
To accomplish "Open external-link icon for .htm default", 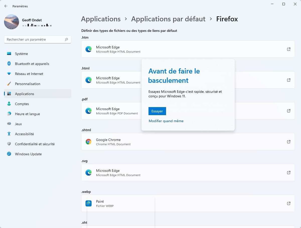I will (289, 49).
